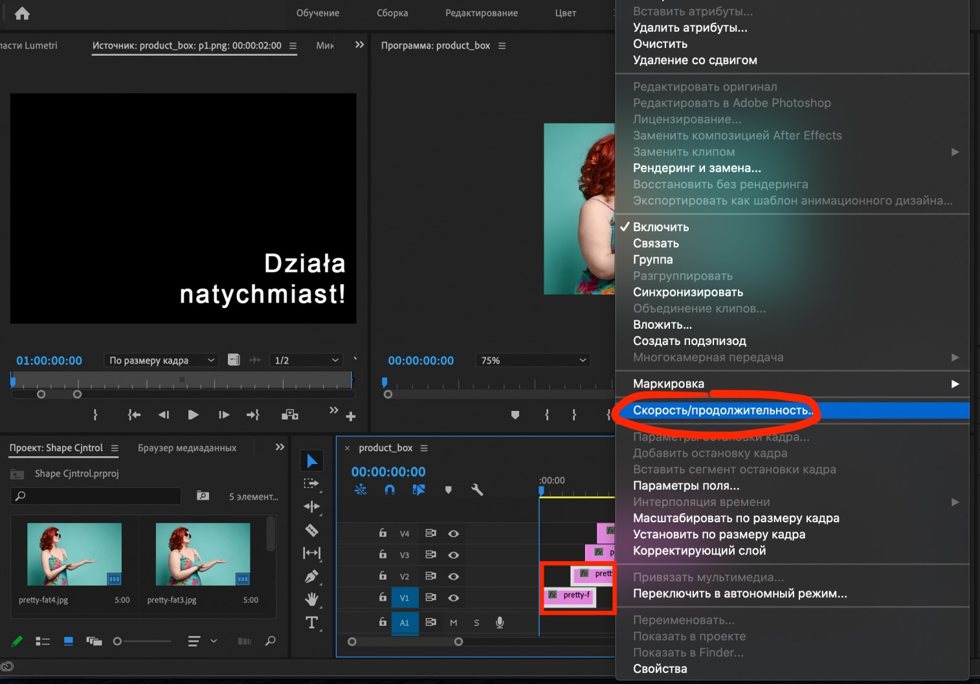Open the Редактирование workspace tab
Screen dimensions: 980x684
click(482, 13)
